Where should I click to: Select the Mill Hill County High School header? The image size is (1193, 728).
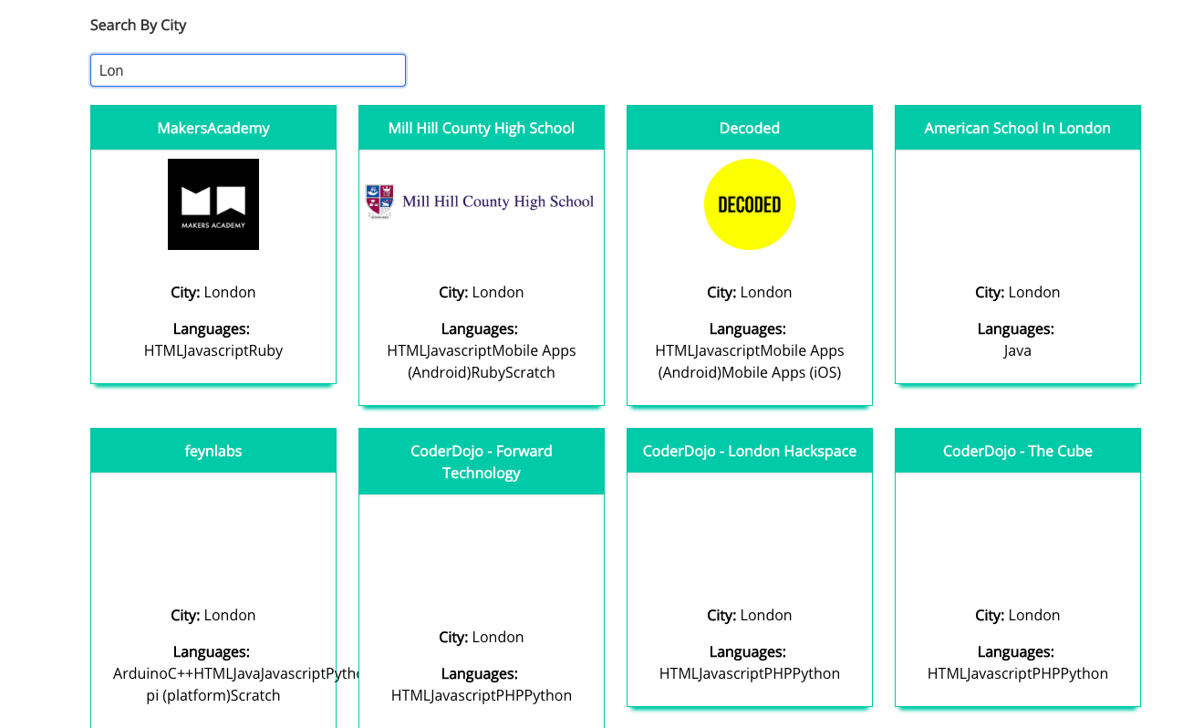coord(482,128)
